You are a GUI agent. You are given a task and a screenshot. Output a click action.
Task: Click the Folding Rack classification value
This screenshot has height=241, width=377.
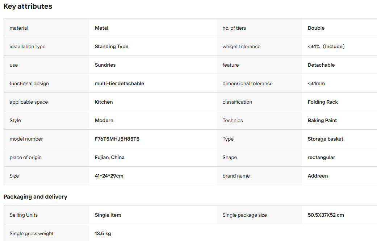pos(323,102)
